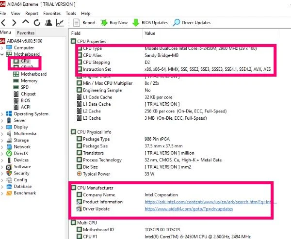Select the Operating System Windows icon
291x239 pixels.
[x=9, y=113]
